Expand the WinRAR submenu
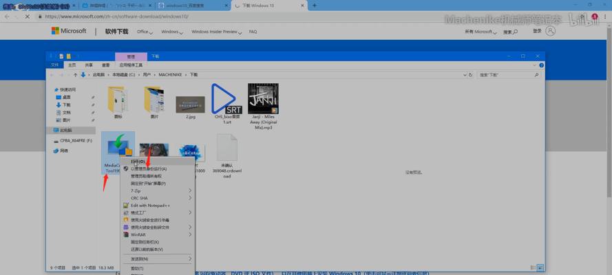The image size is (612, 275). pos(157,235)
